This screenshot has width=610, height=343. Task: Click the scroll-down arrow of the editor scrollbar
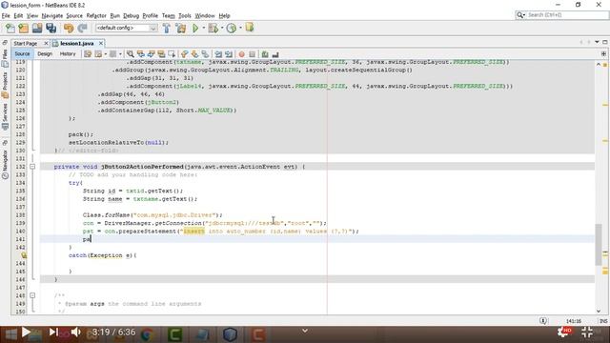tap(599, 311)
